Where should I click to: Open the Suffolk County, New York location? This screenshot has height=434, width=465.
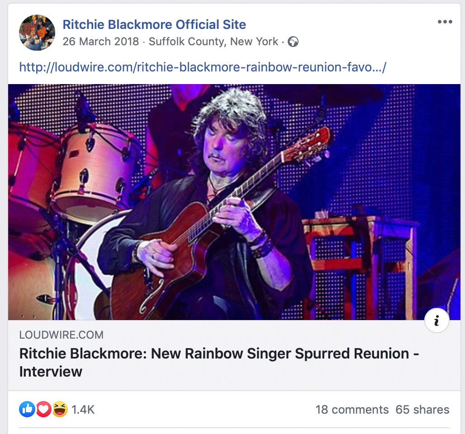[x=213, y=42]
